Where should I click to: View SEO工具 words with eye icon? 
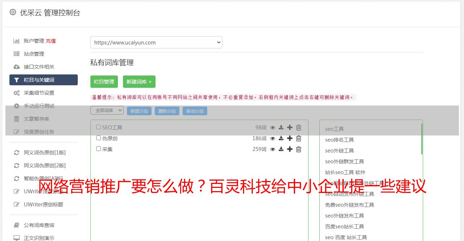273,128
